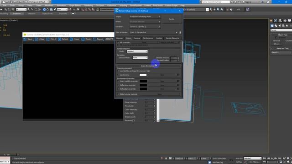Click Save in the Corona Frame Buffer
This screenshot has height=164, width=292.
coord(28,39)
